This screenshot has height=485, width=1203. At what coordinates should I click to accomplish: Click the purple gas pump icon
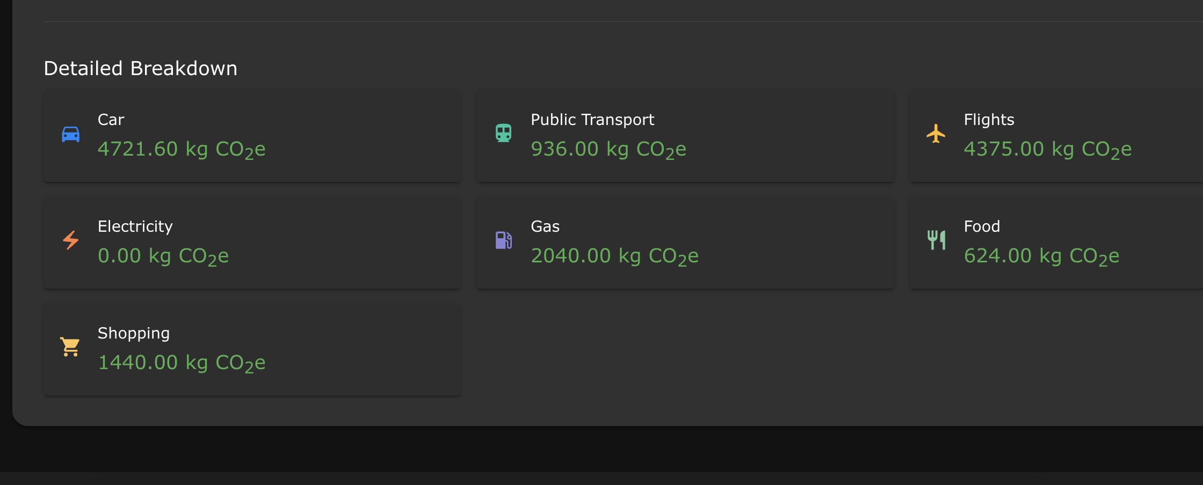[503, 240]
